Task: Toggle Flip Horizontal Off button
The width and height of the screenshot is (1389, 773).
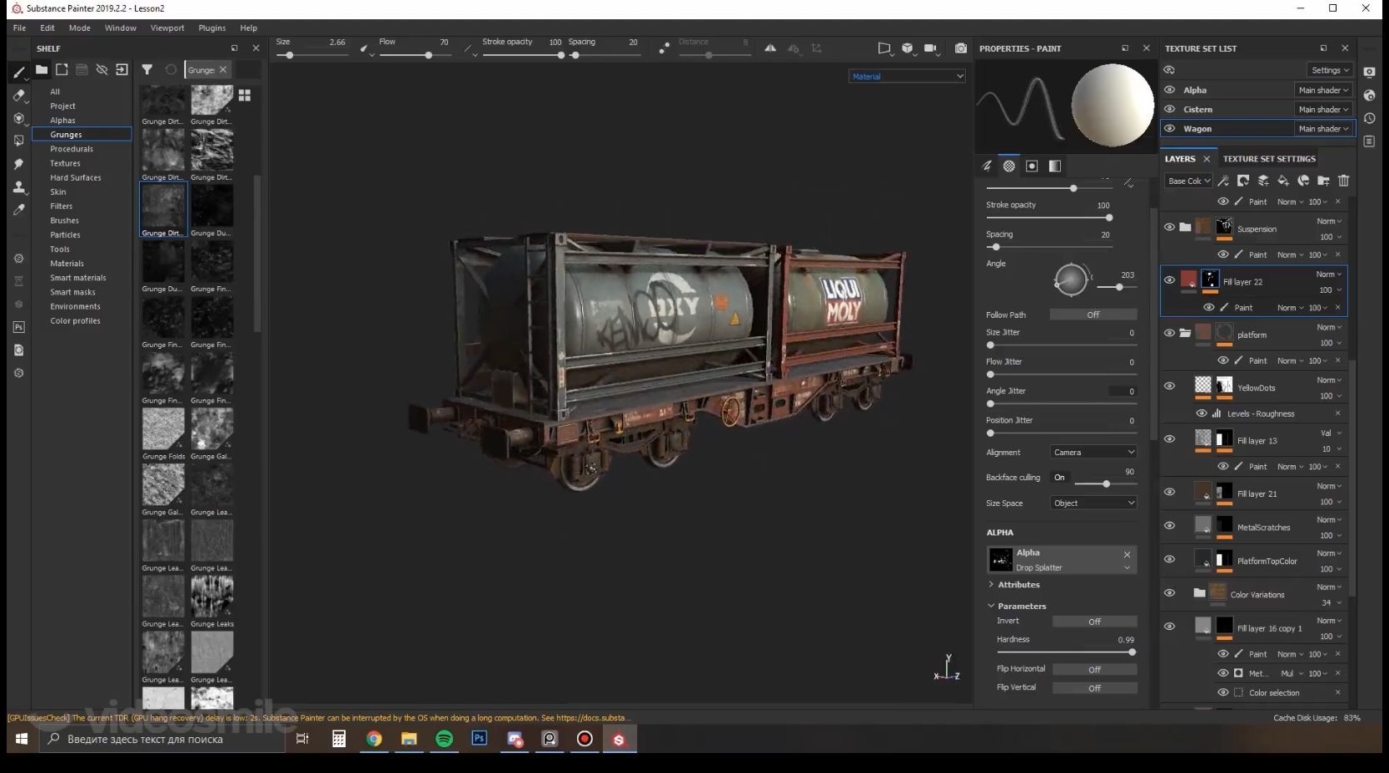Action: (x=1094, y=669)
